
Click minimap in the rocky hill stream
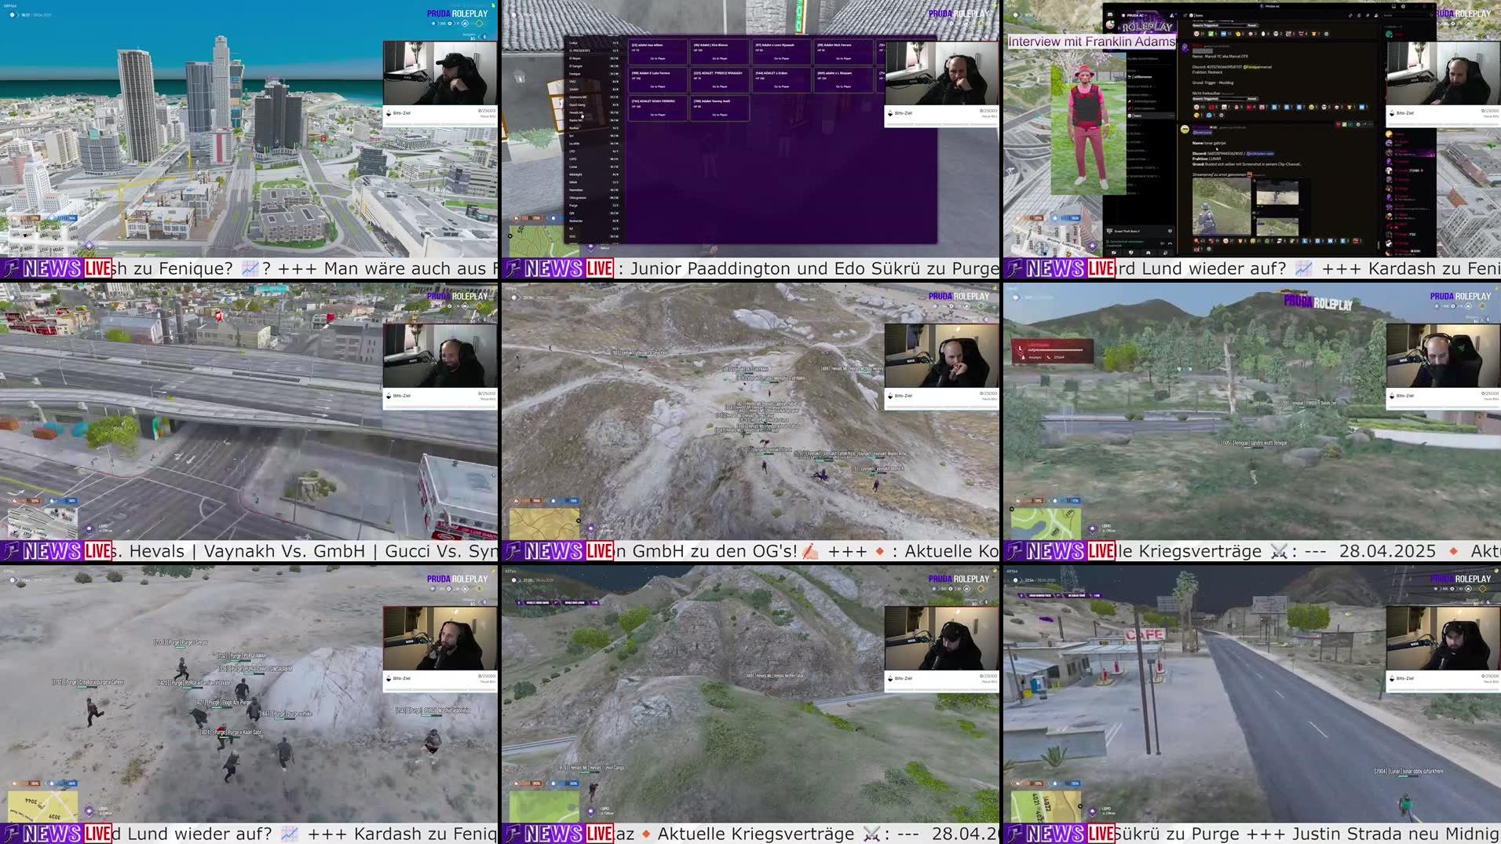544,524
